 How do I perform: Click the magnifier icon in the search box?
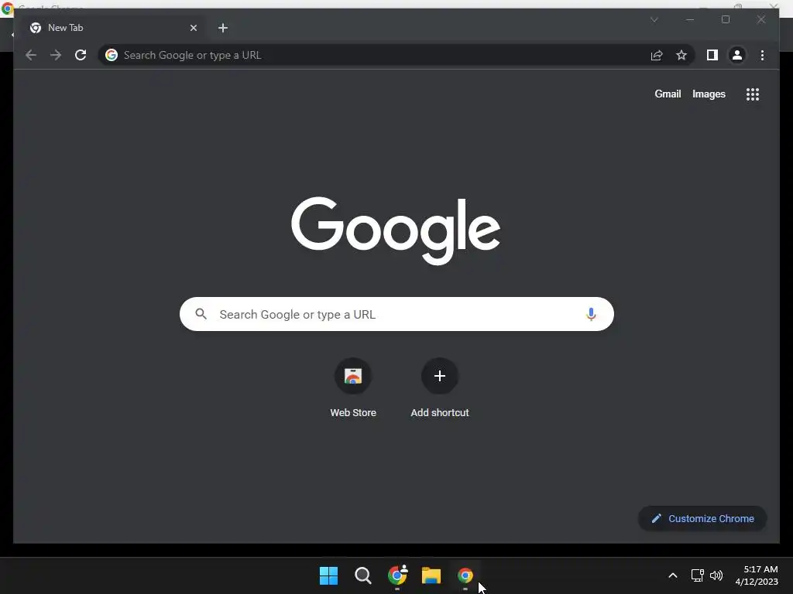click(x=201, y=314)
